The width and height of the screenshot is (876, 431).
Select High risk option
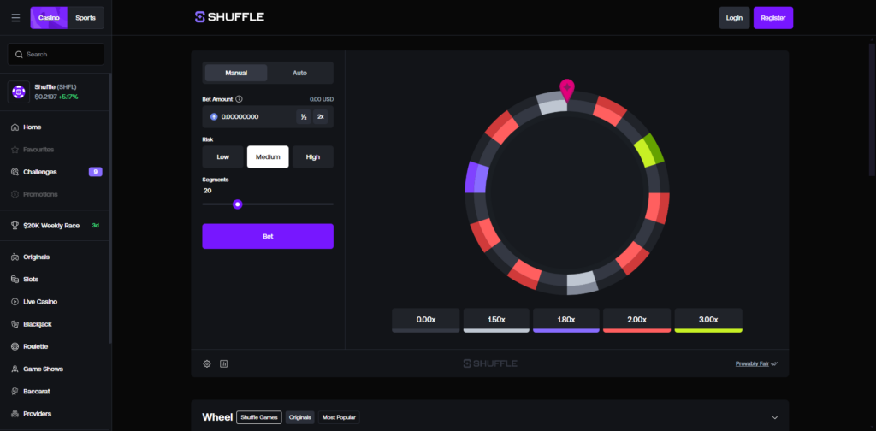[313, 156]
